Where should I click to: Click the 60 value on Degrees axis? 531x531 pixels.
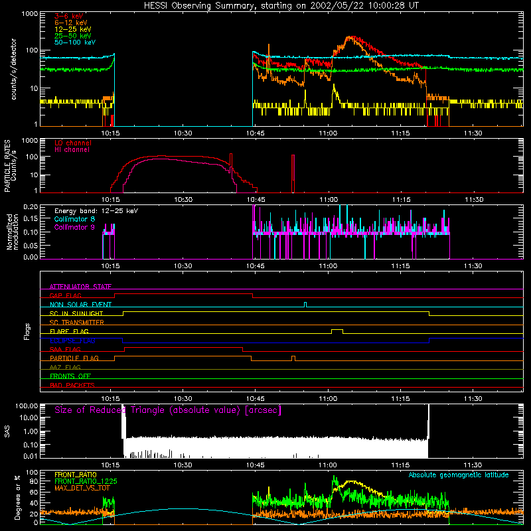click(35, 492)
